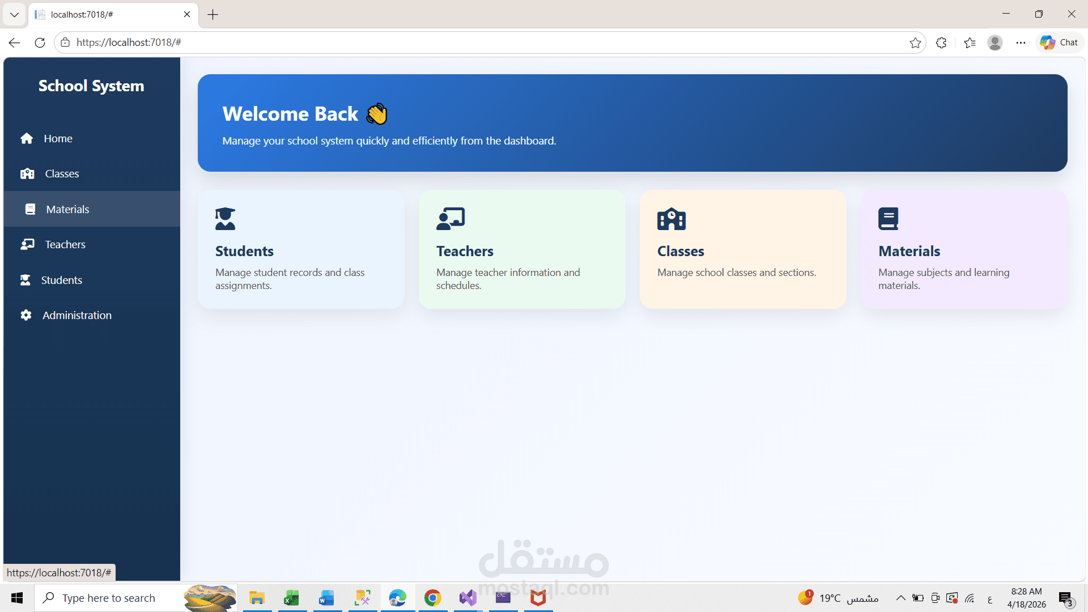Open a new browser tab

(x=213, y=15)
